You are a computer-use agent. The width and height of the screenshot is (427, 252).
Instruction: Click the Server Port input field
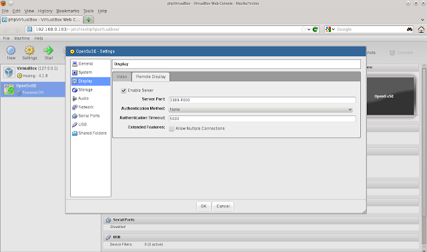point(262,100)
